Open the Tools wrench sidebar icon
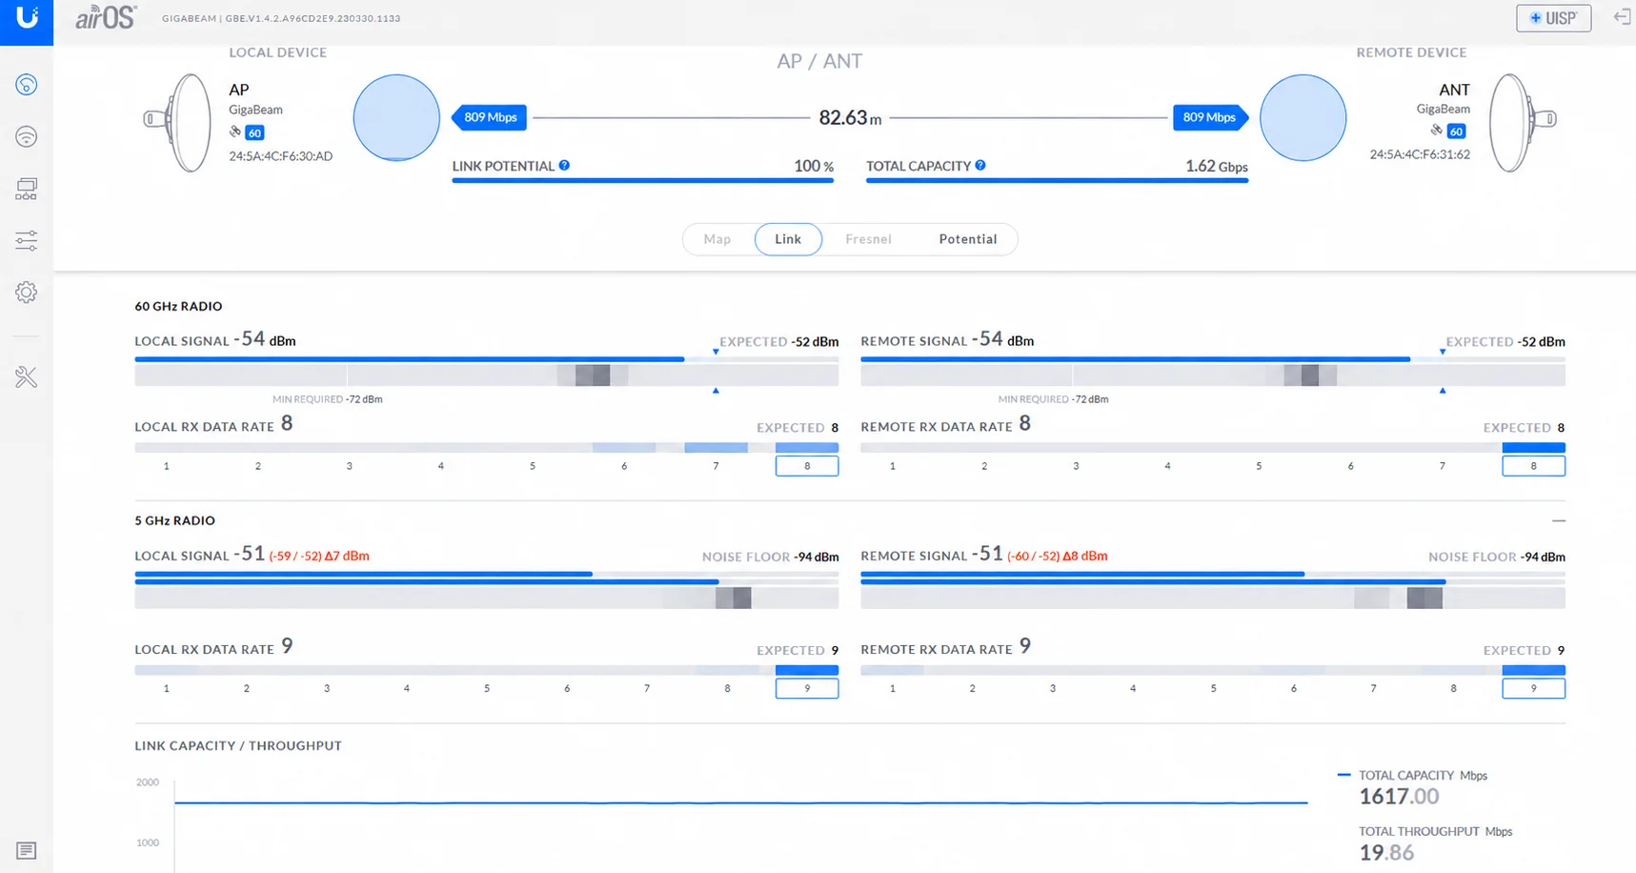 click(27, 377)
